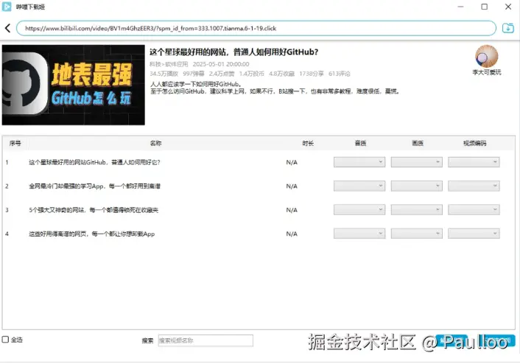Click the video title 这个星球最好用的网站

[233, 52]
